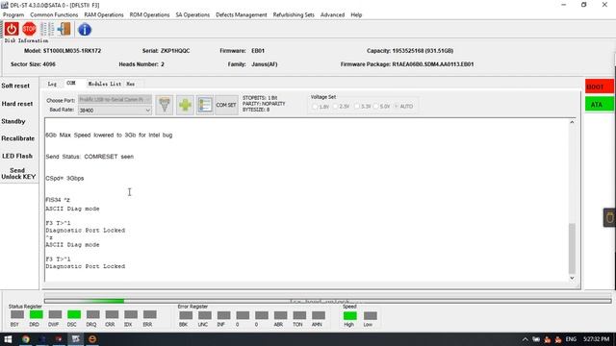
Task: Click the UNC error register indicator
Action: [205, 315]
